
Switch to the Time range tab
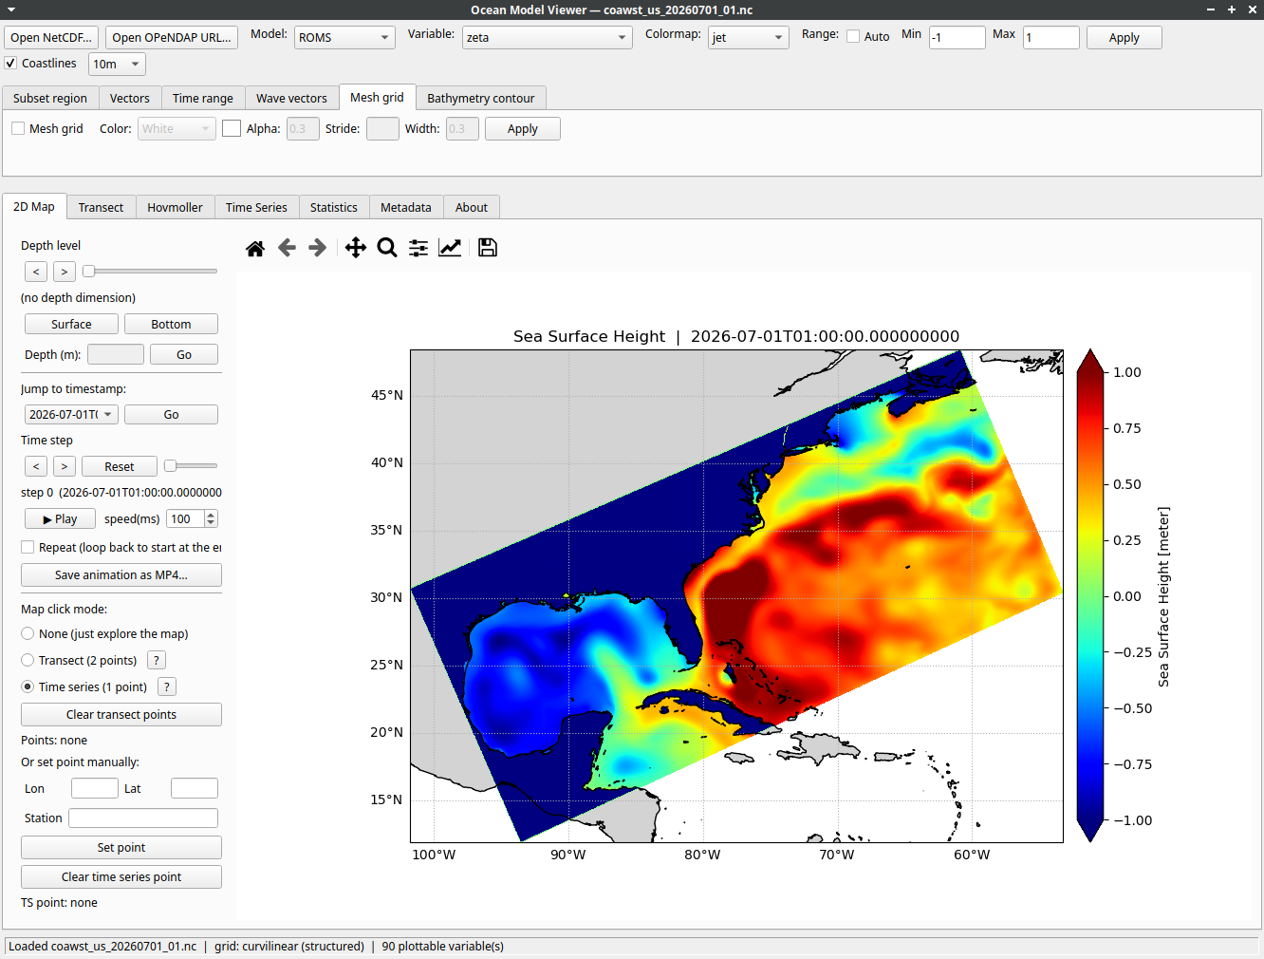(x=203, y=98)
